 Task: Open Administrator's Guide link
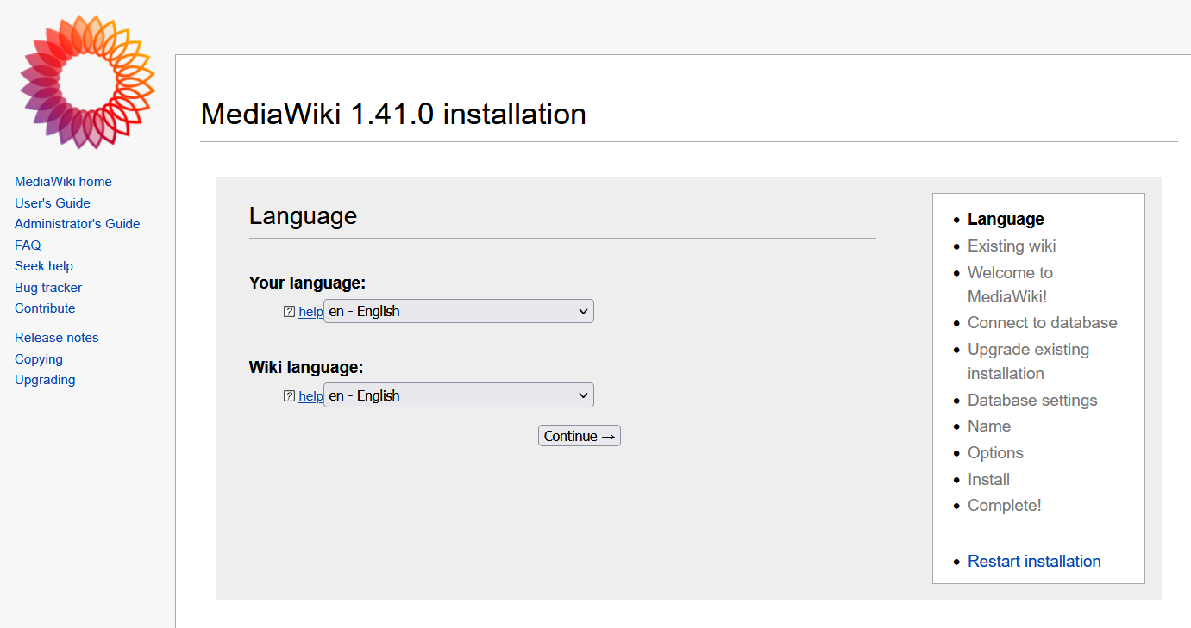click(78, 224)
